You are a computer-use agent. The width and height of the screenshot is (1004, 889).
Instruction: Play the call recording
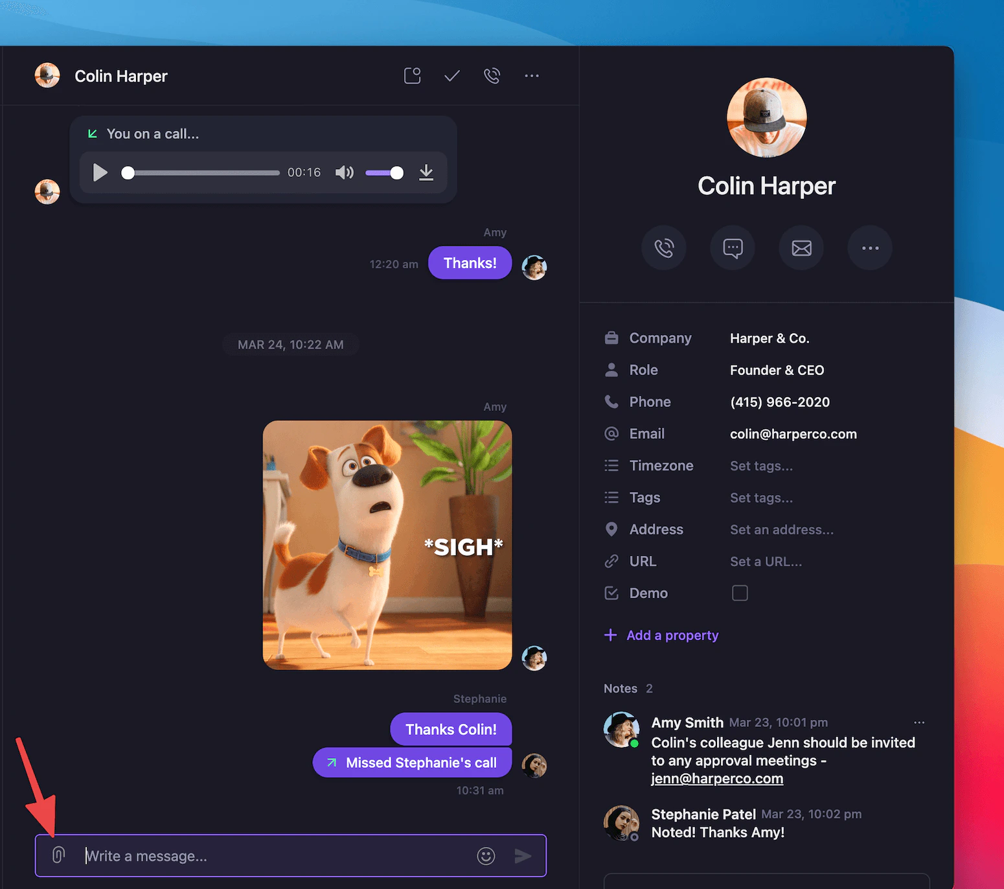[100, 172]
